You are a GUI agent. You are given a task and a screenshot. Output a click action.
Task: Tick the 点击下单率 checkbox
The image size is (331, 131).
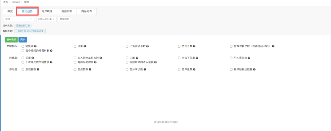pyautogui.click(x=179, y=58)
